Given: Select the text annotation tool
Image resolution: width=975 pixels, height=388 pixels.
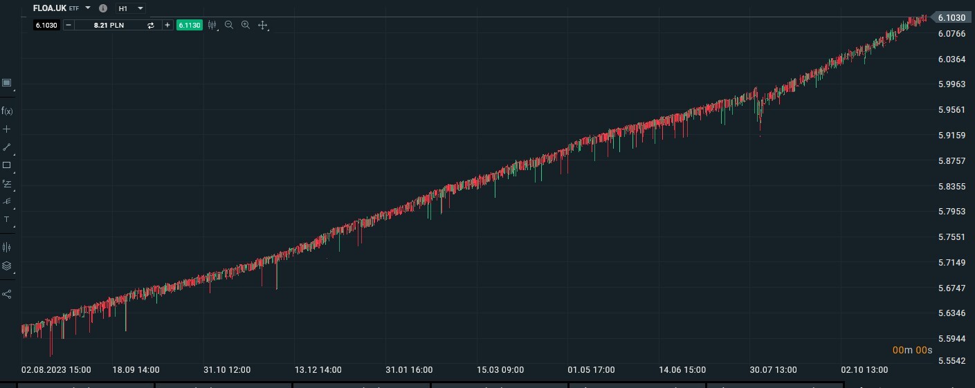Looking at the screenshot, I should pyautogui.click(x=7, y=219).
